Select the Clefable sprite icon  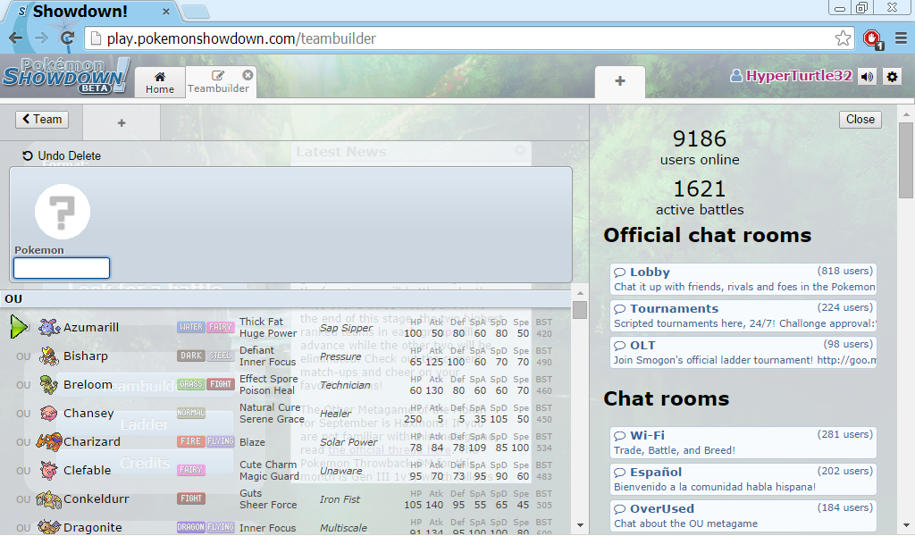click(x=49, y=470)
